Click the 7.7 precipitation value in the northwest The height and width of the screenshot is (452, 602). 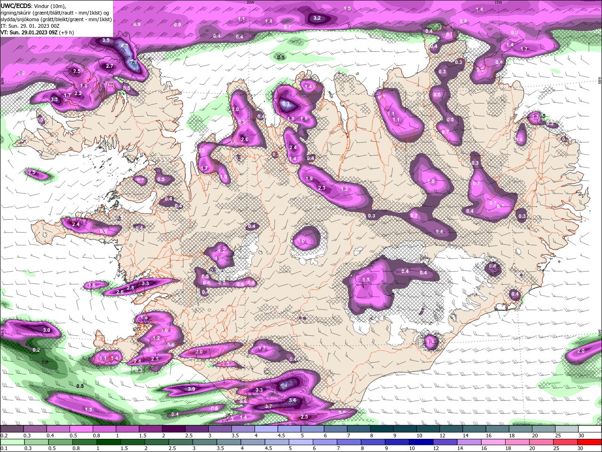(133, 63)
